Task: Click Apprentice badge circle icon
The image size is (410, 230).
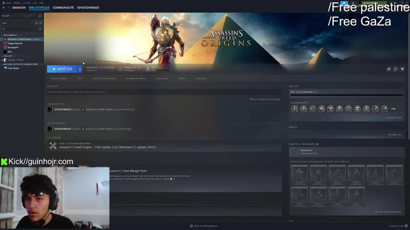Action: (294, 152)
